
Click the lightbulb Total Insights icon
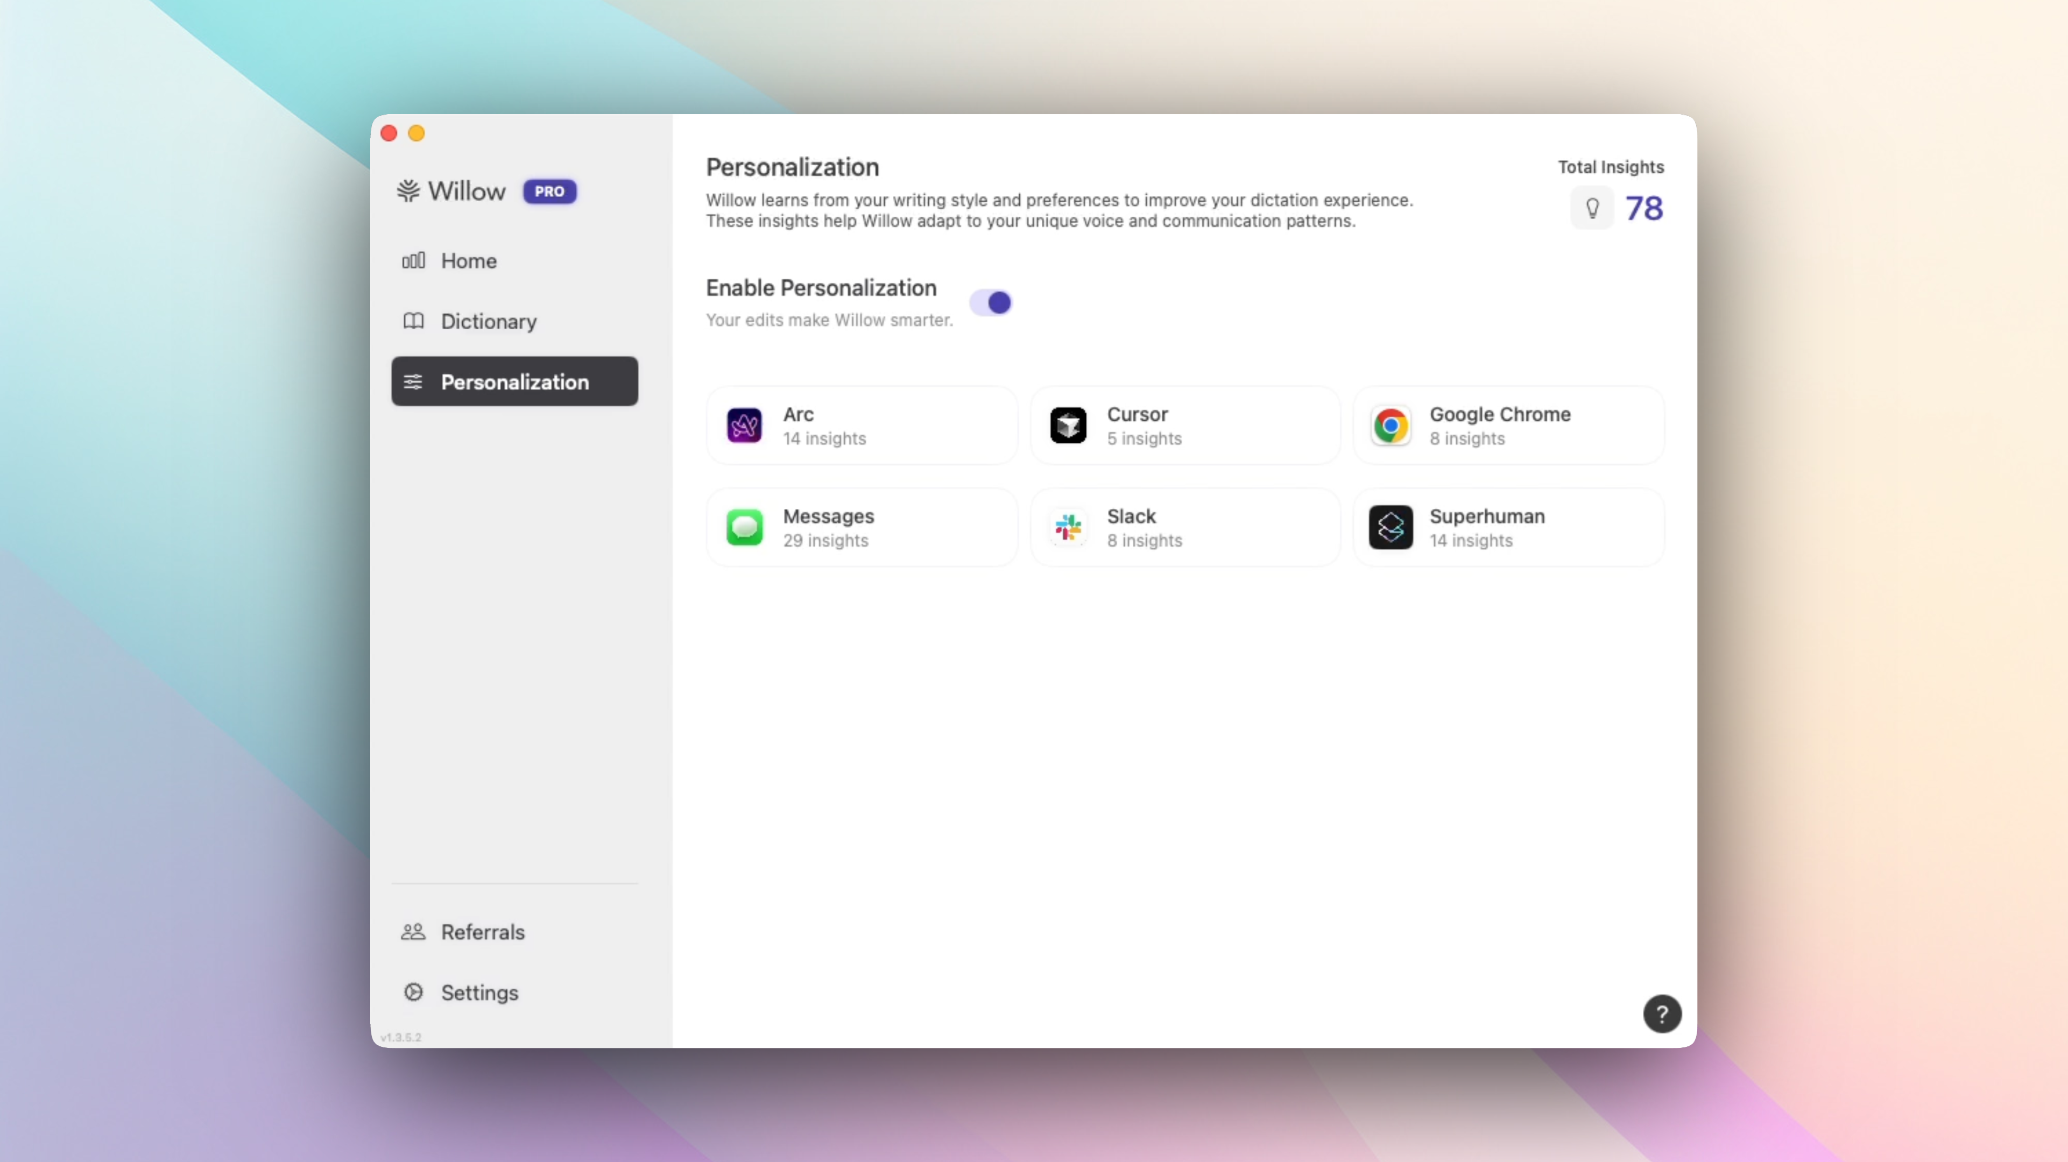coord(1592,209)
